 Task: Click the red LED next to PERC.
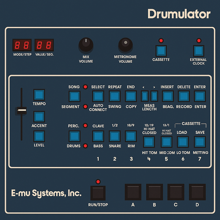tap(85, 125)
